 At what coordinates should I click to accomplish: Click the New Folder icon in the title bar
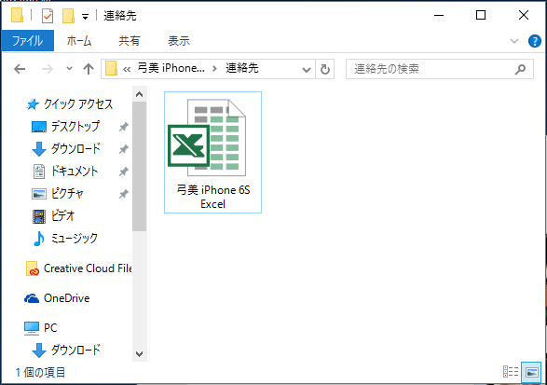[x=68, y=16]
